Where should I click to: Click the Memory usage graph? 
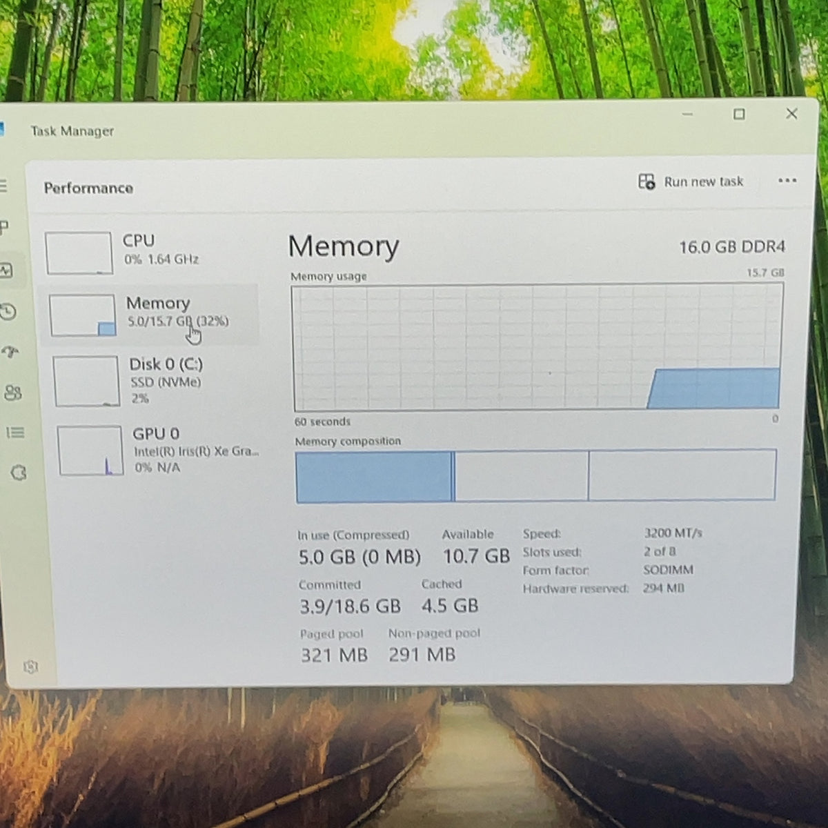click(538, 347)
